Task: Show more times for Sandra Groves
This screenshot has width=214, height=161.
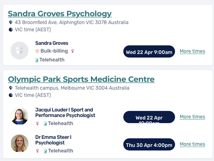Action: [x=192, y=51]
